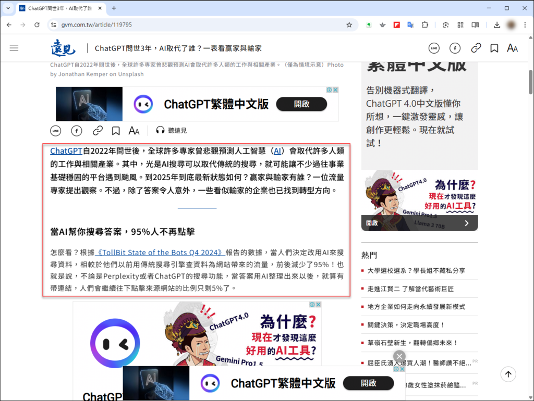
Task: Copy link icon below the banner ad
Action: point(98,131)
